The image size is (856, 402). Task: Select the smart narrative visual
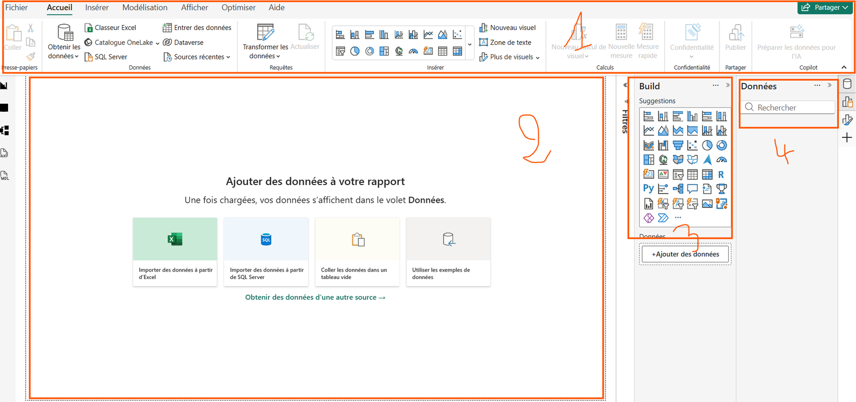tap(707, 188)
